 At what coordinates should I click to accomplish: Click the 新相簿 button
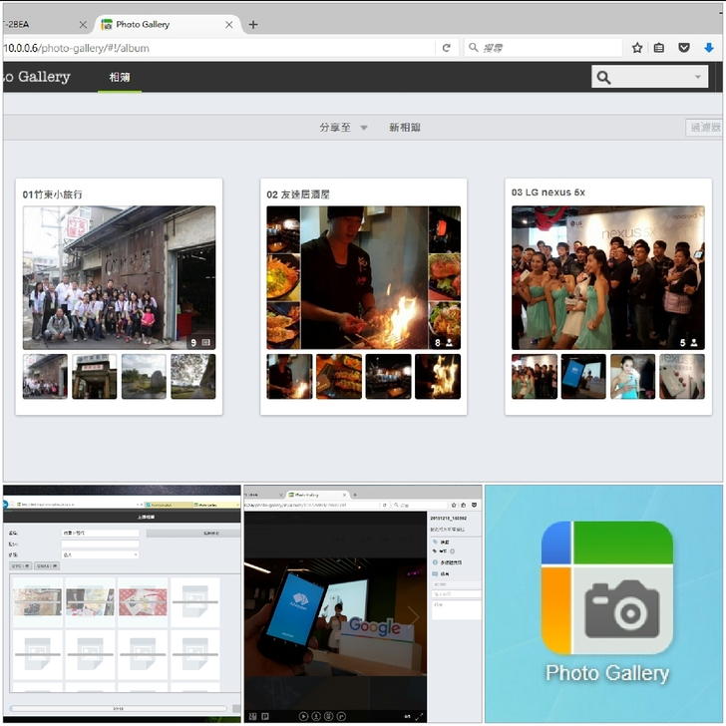click(405, 128)
